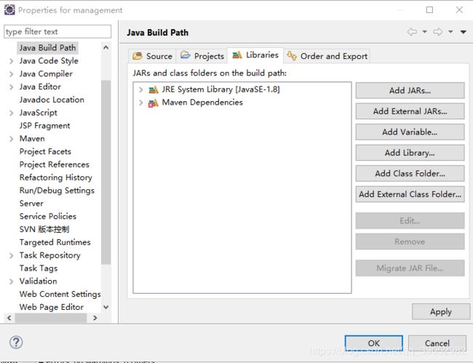This screenshot has height=363, width=473.
Task: Expand the Task Repository category
Action: point(11,255)
